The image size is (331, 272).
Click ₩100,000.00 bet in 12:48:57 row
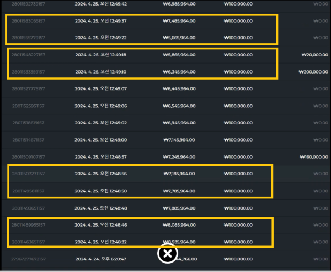point(238,157)
